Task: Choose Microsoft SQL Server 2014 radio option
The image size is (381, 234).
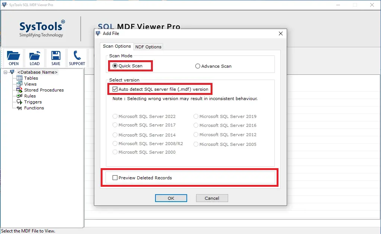Action: click(115, 135)
